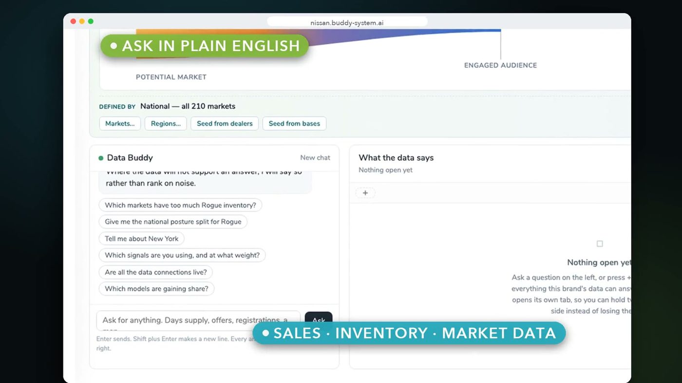Click the red window close dot
682x383 pixels.
click(x=73, y=21)
